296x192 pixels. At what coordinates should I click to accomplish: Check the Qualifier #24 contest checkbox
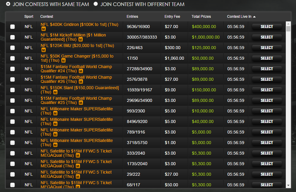point(13,69)
